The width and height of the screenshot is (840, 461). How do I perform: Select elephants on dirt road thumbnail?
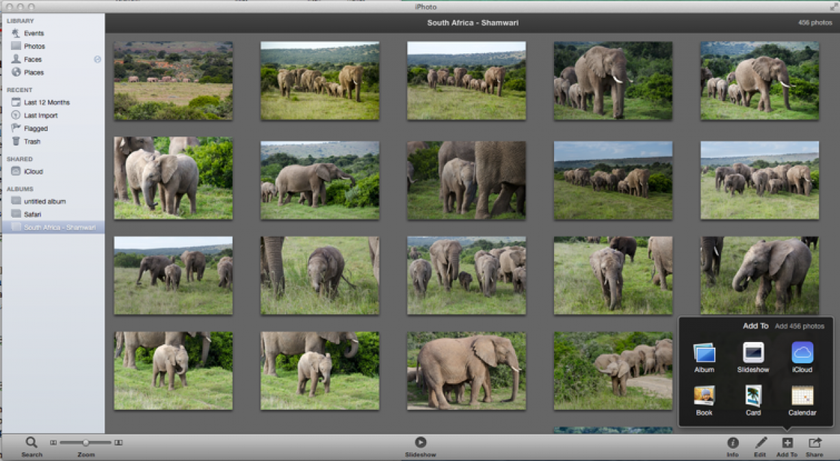(613, 371)
